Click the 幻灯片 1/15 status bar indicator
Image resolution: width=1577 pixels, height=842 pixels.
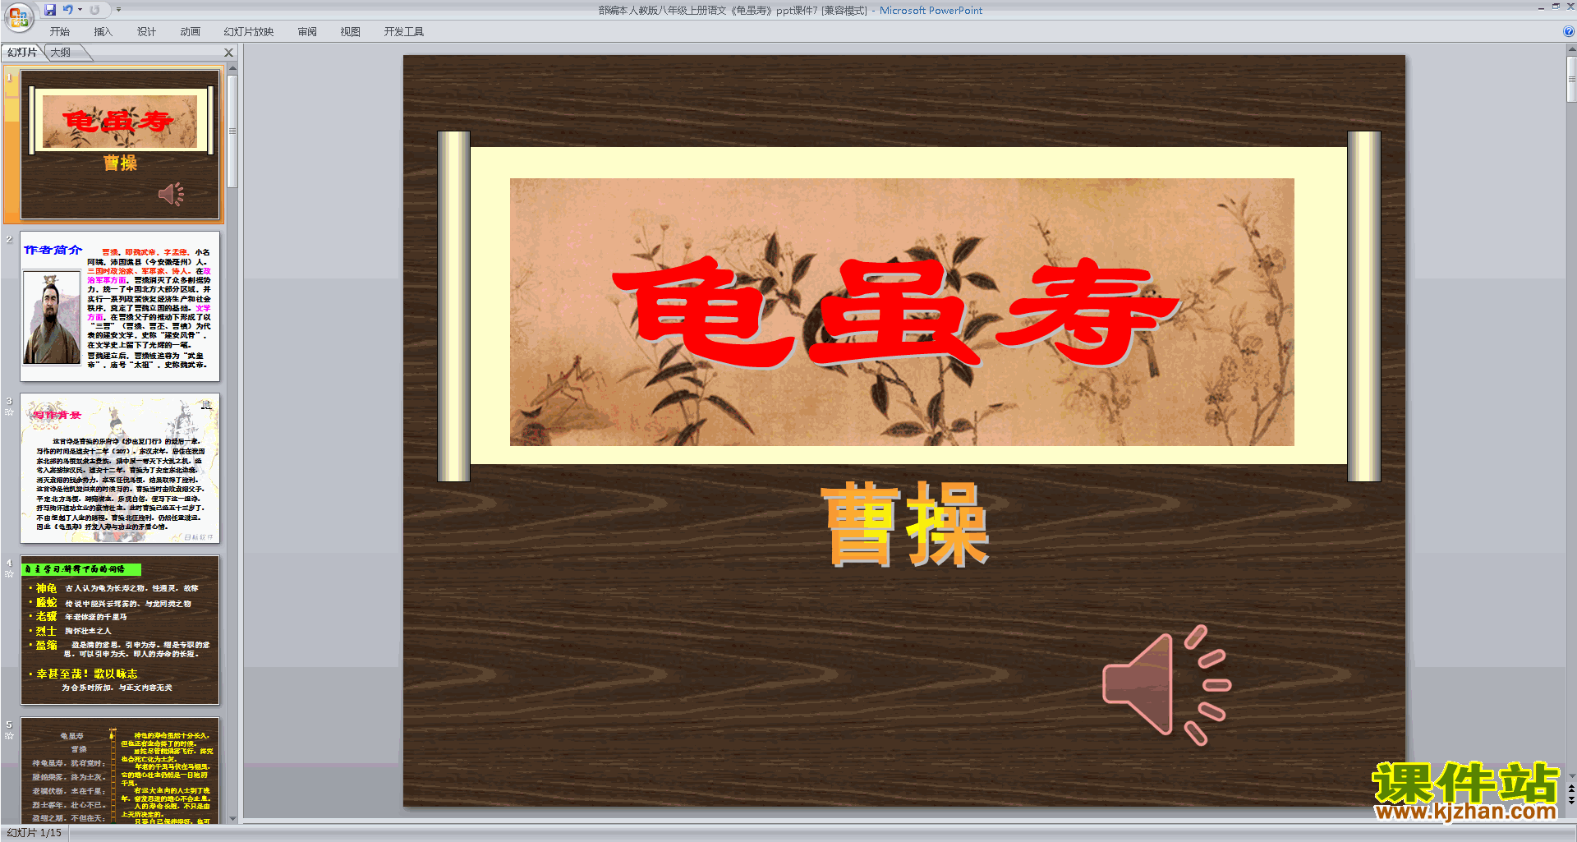(x=34, y=833)
